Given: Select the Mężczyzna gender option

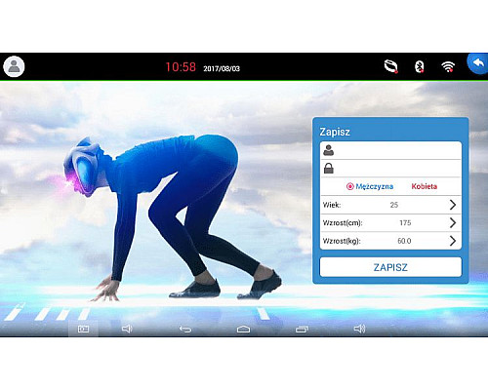Looking at the screenshot, I should point(370,186).
